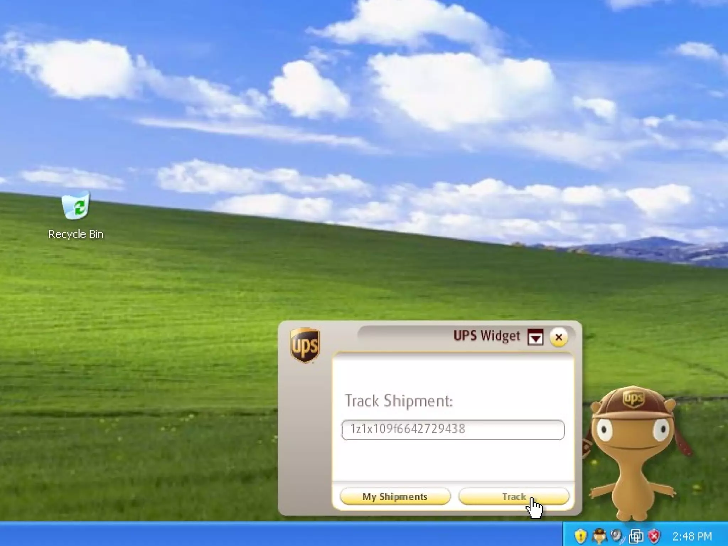Viewport: 728px width, 546px height.
Task: Click the UPS logo on mascot's cap
Action: (x=633, y=399)
